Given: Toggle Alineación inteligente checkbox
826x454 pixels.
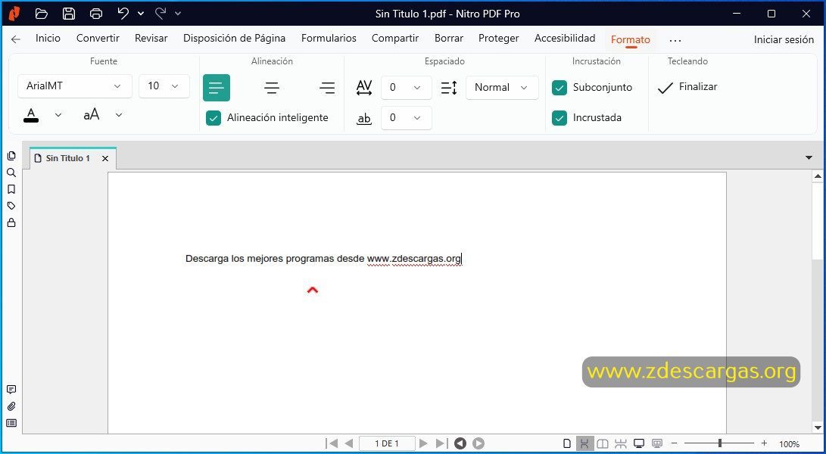Looking at the screenshot, I should pos(214,118).
